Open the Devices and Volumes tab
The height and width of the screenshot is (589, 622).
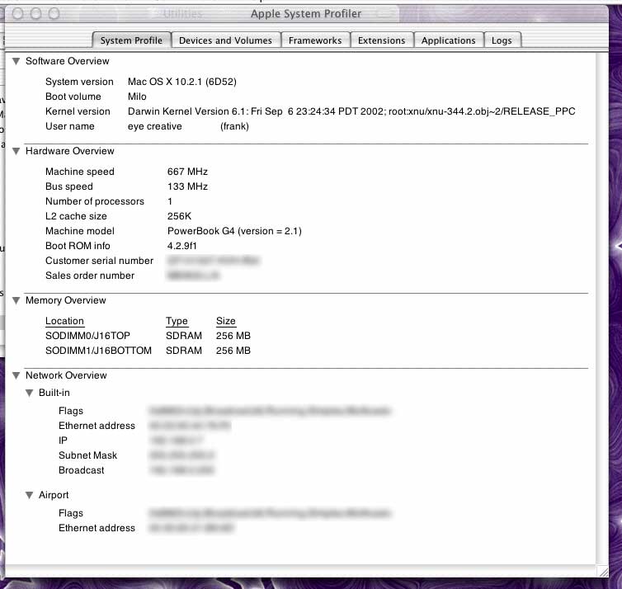coord(225,40)
